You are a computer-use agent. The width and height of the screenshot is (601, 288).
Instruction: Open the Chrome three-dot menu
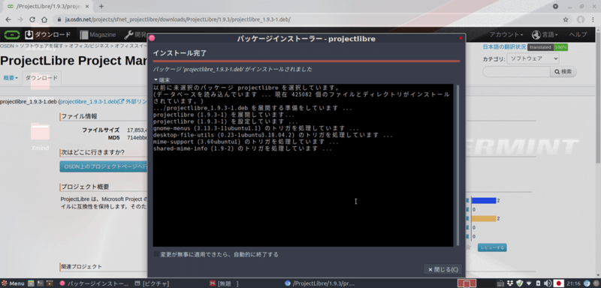click(x=593, y=19)
